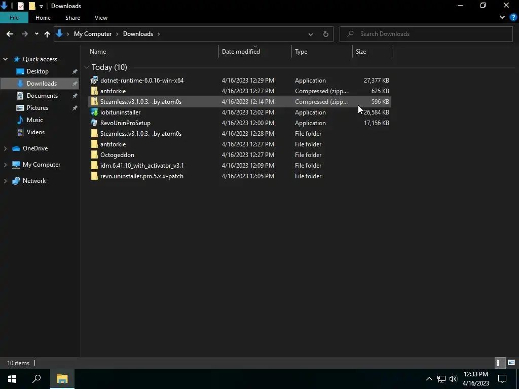The image size is (519, 389).
Task: Select Network in navigation pane
Action: coord(34,181)
